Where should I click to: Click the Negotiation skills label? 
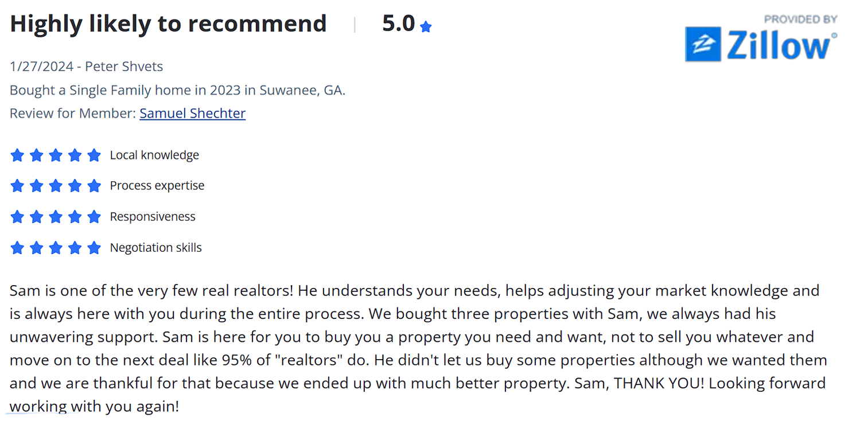tap(155, 248)
